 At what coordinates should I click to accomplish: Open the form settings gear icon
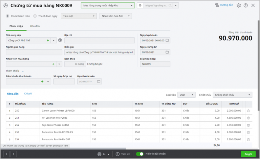[238, 5]
